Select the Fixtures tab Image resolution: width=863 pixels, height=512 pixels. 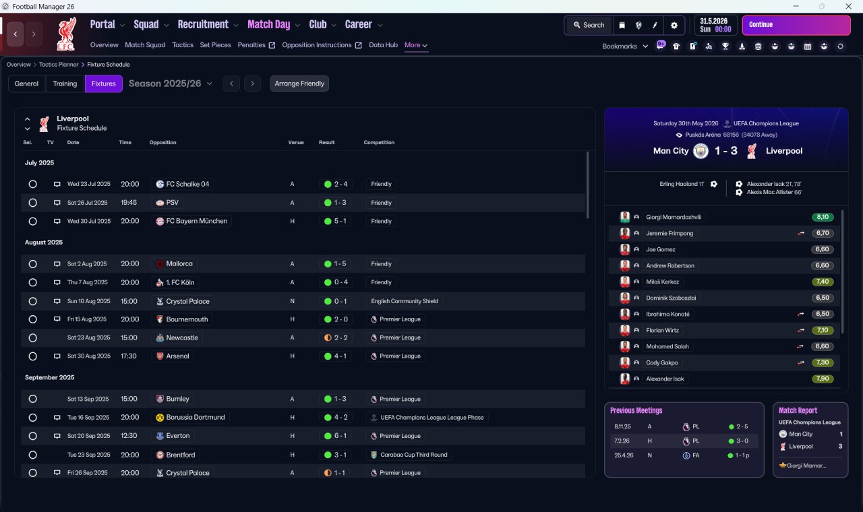104,84
